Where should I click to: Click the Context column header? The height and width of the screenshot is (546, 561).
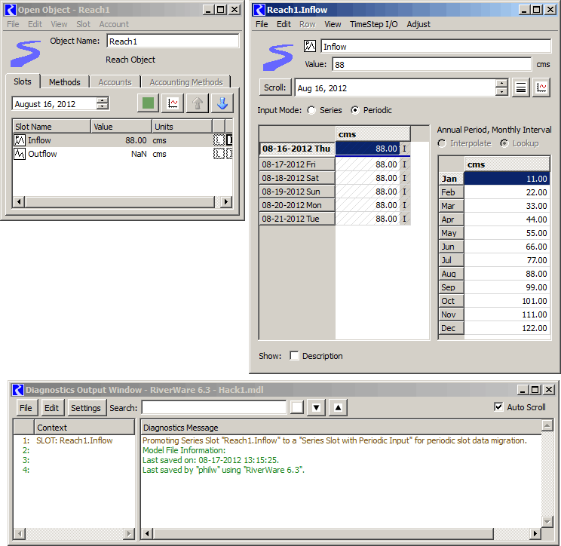(84, 428)
